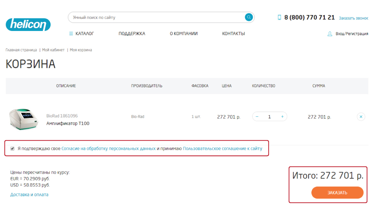
Task: Go to the Главная страница breadcrumb
Action: (x=21, y=50)
